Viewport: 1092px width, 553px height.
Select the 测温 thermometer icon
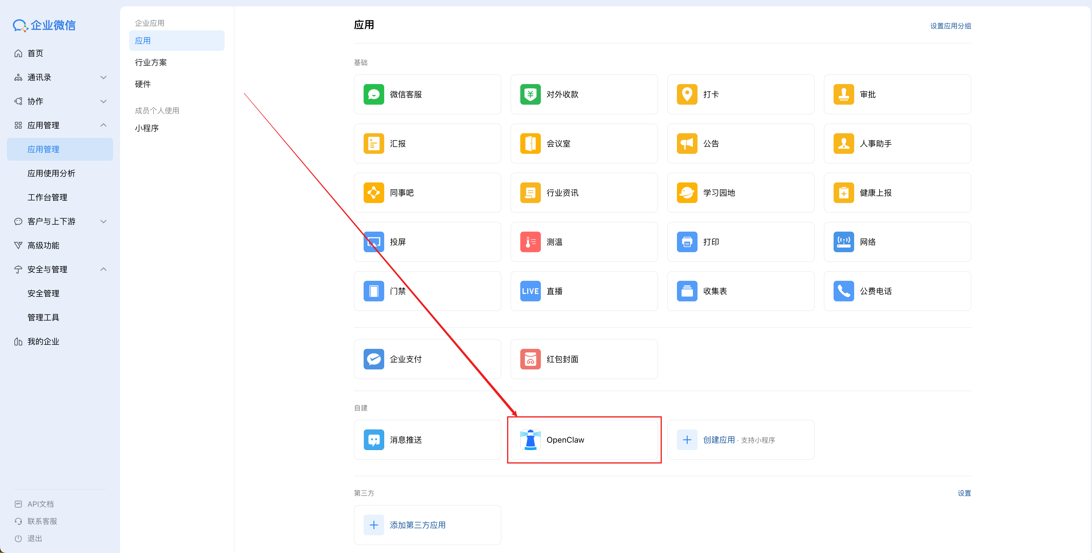[530, 242]
